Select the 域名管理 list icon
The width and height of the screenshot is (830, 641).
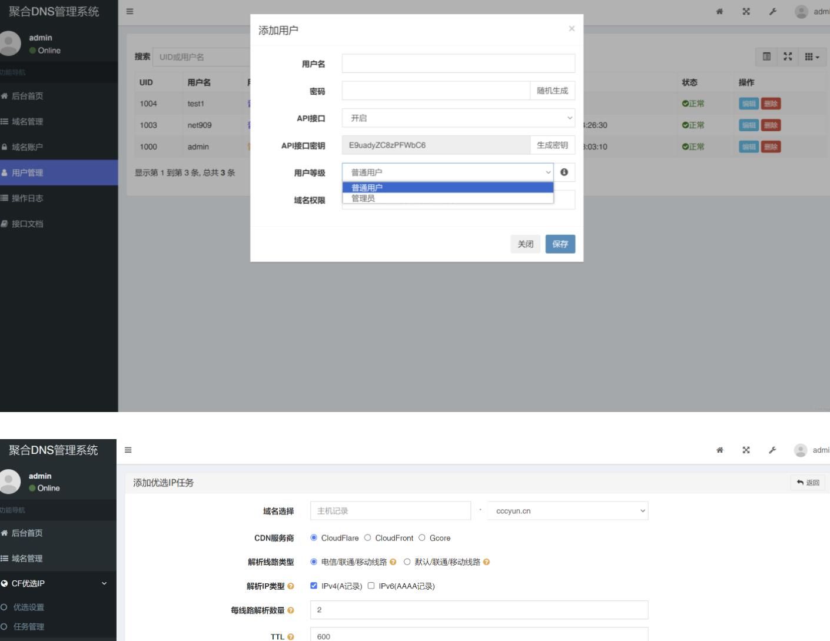(26, 121)
